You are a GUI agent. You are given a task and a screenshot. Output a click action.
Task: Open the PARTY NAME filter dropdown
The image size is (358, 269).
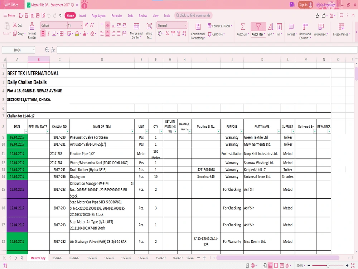coord(279,132)
